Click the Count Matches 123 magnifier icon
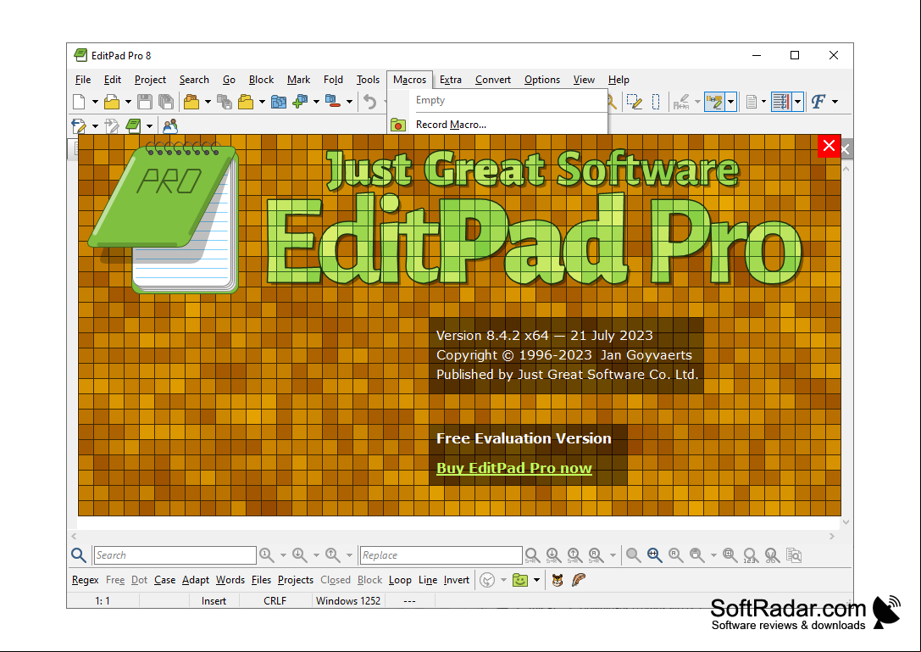This screenshot has width=921, height=652. click(751, 555)
